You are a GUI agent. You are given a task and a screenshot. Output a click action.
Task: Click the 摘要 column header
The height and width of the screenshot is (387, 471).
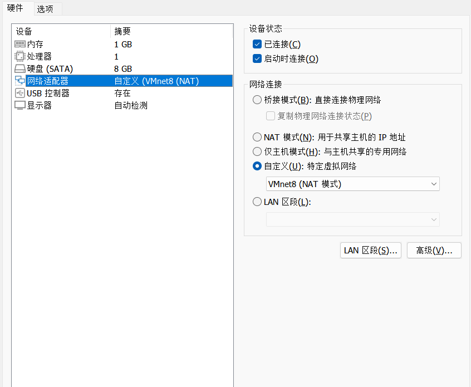coord(171,31)
